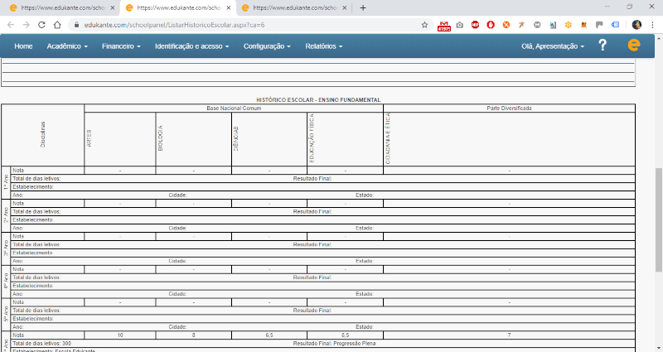Open the MetaMask fox extension icon

click(584, 25)
